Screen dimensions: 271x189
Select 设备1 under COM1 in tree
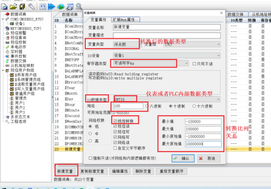[20, 24]
